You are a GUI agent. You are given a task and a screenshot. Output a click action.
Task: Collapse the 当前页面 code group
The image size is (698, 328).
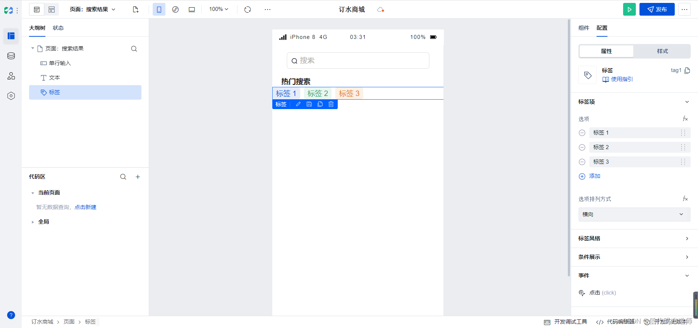32,193
